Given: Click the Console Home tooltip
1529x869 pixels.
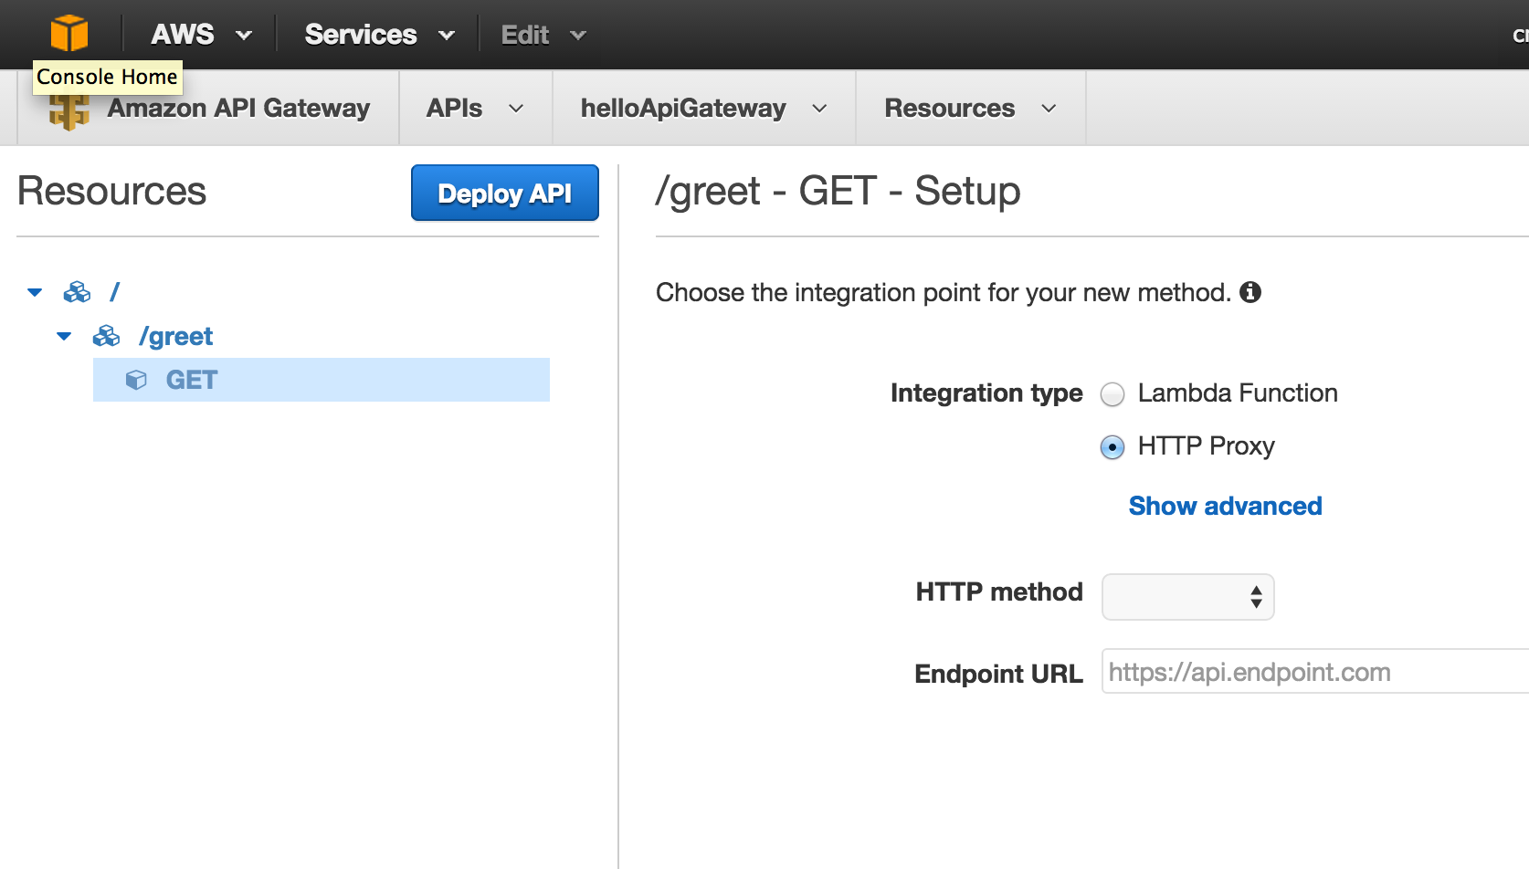Looking at the screenshot, I should (x=107, y=77).
